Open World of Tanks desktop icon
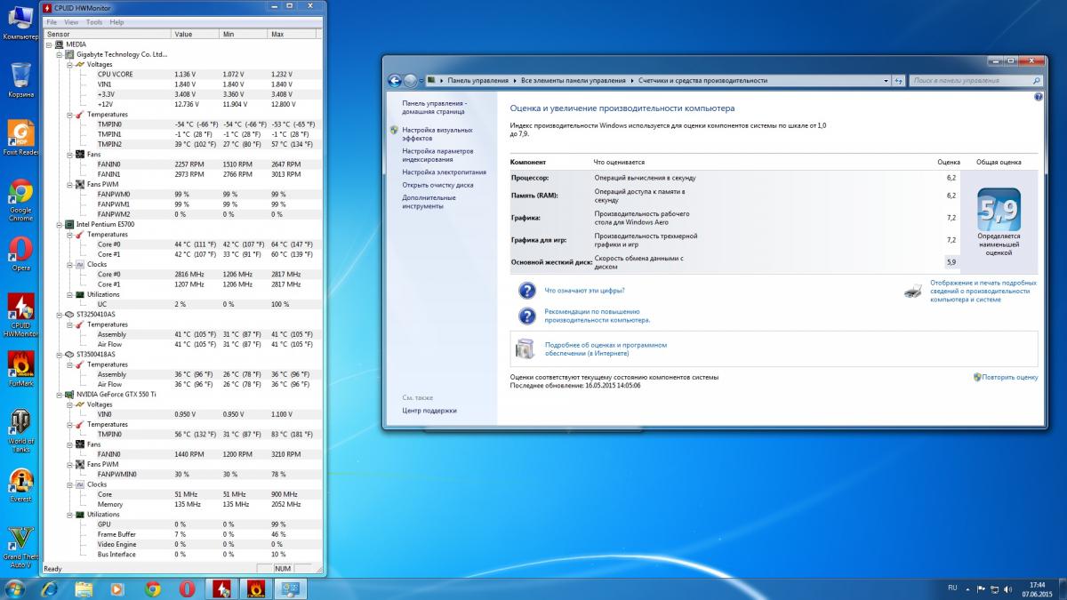 20,431
